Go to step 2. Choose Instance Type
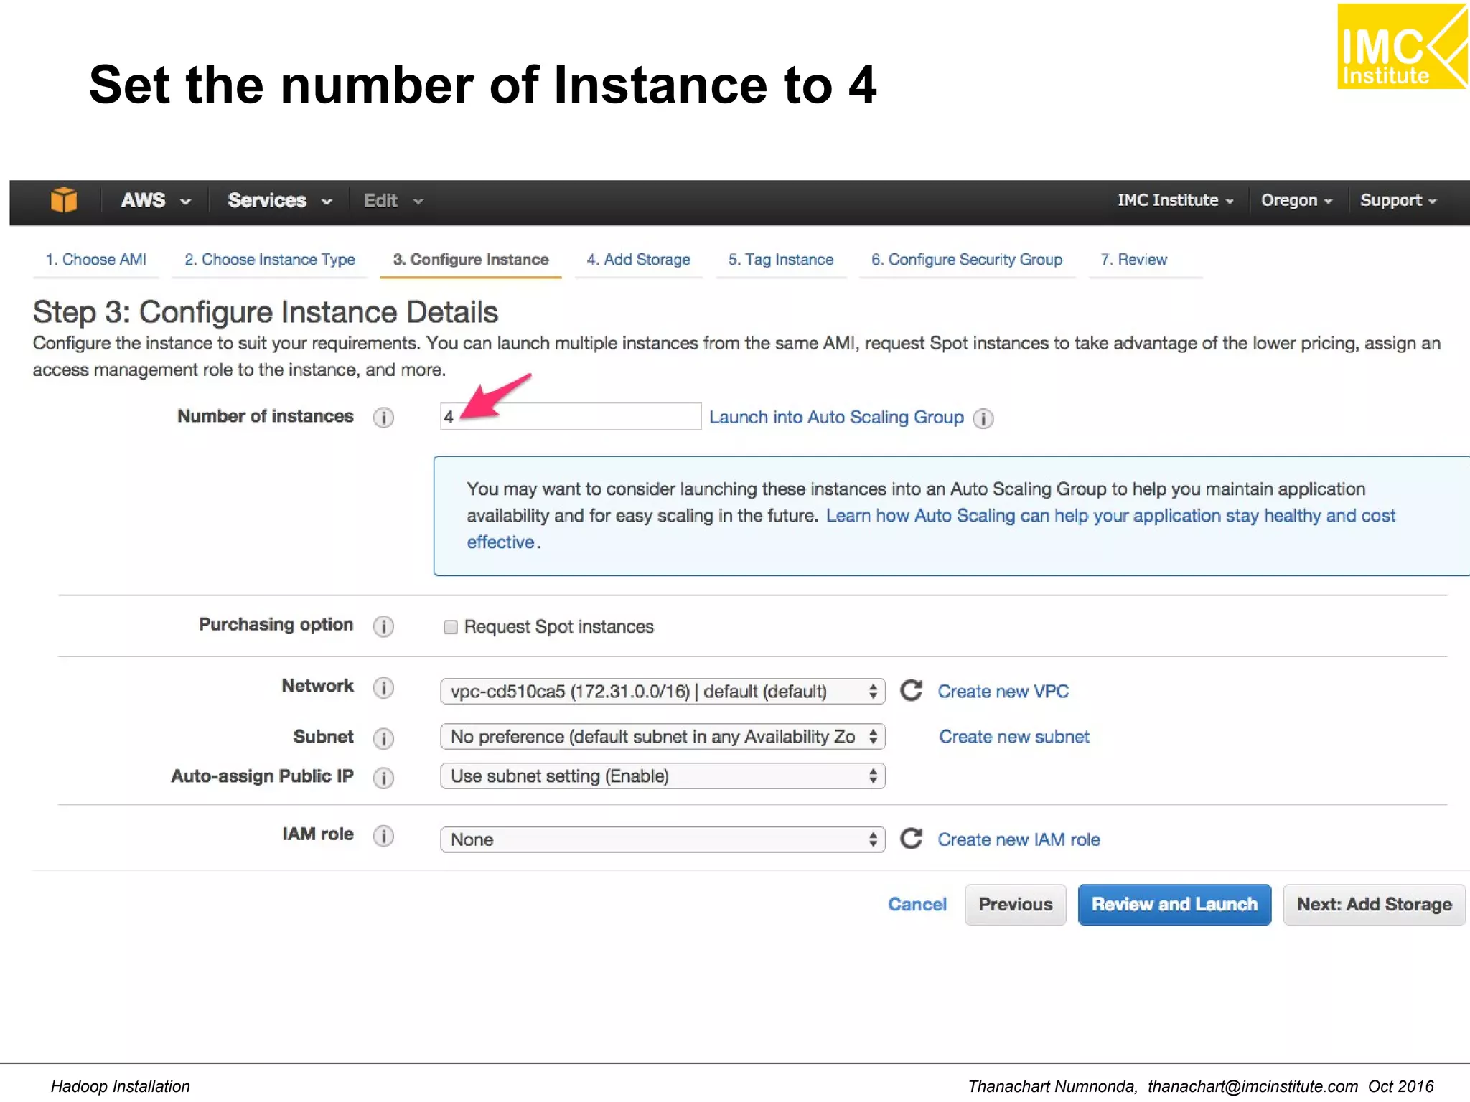 pyautogui.click(x=270, y=260)
